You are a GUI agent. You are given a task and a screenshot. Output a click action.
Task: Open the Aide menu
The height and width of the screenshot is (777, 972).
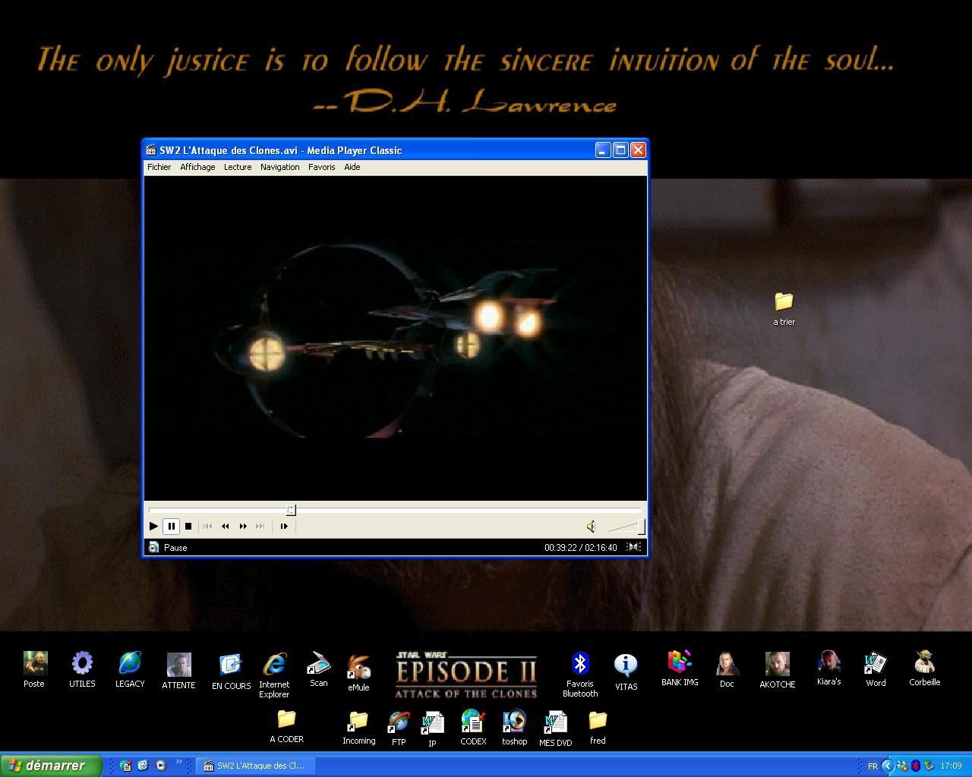point(352,167)
